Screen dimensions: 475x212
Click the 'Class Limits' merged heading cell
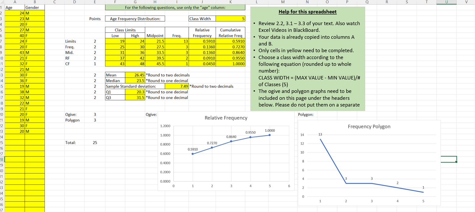(125, 30)
